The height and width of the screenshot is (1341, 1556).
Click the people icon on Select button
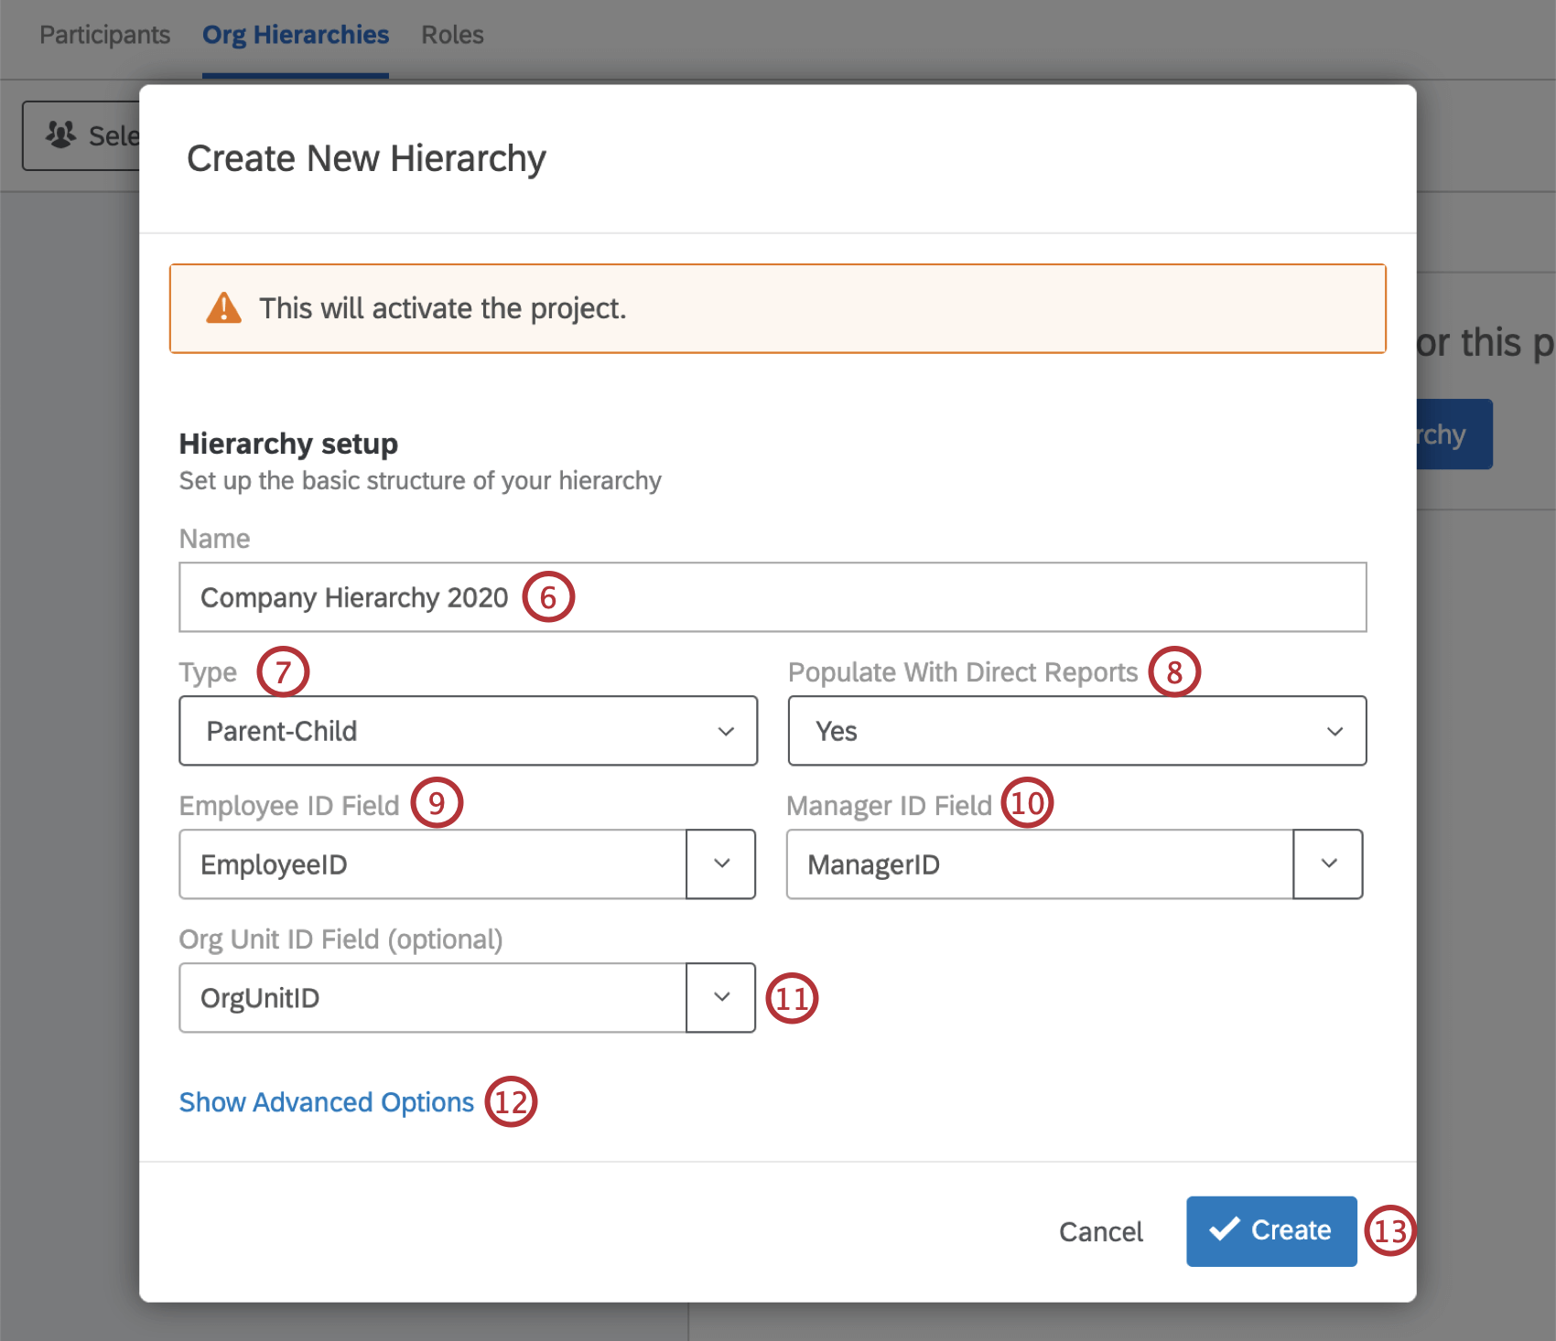click(x=60, y=134)
